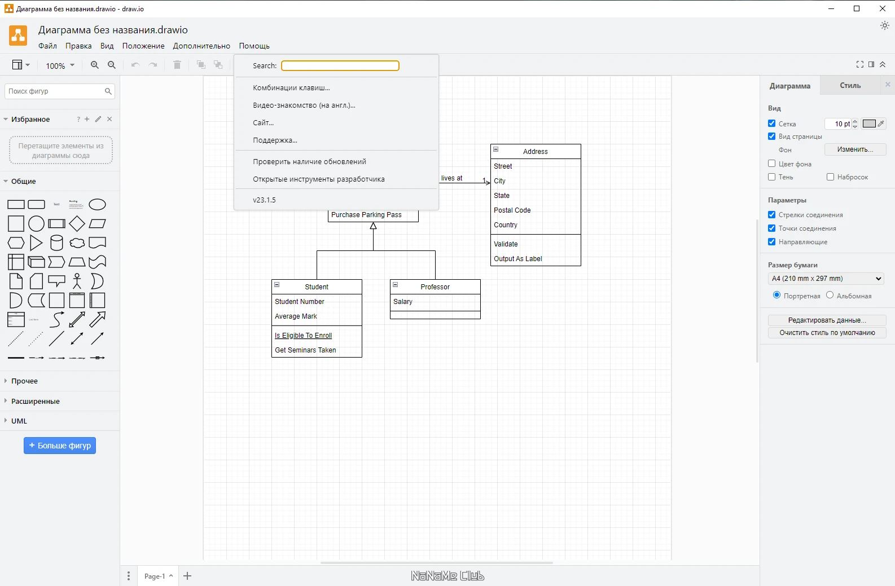Click the Изменить background button

pos(855,149)
